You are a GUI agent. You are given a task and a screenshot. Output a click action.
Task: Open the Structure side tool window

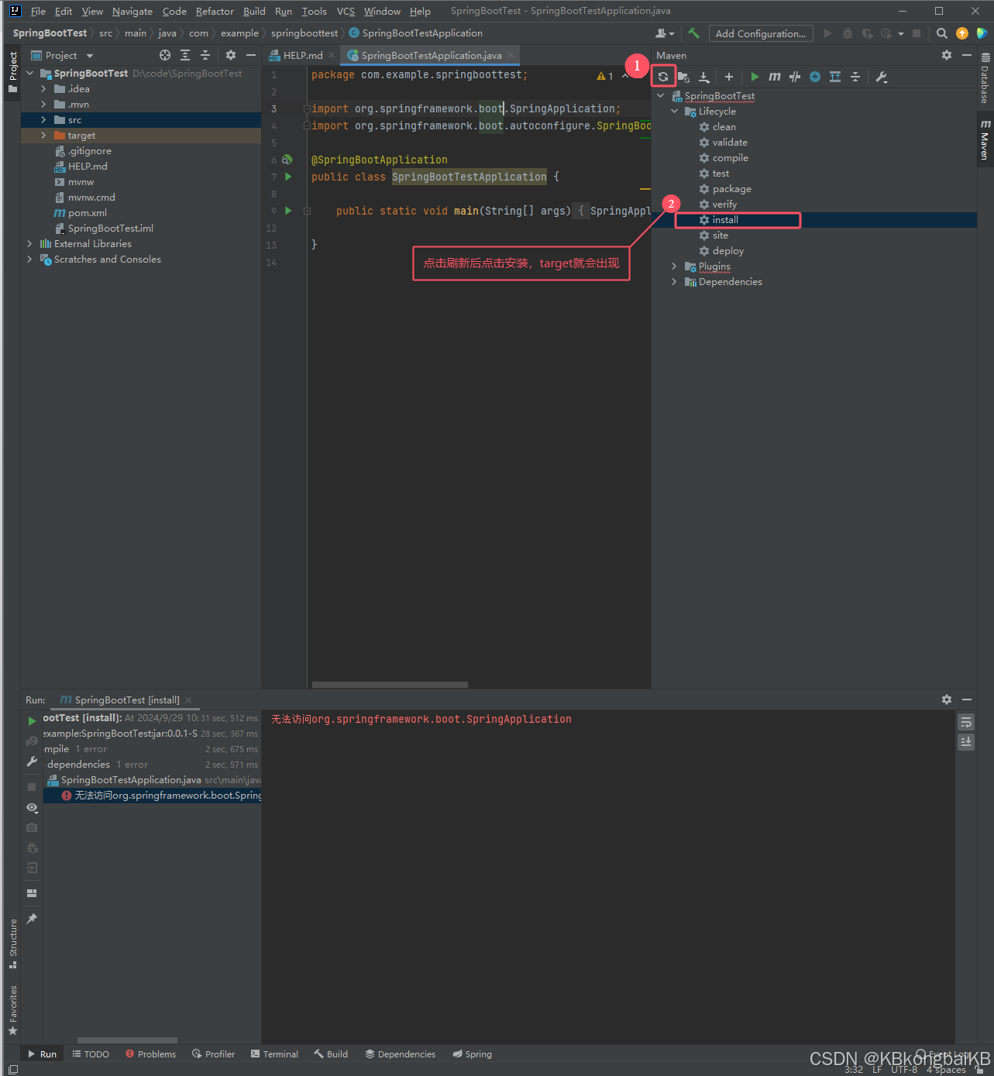13,944
